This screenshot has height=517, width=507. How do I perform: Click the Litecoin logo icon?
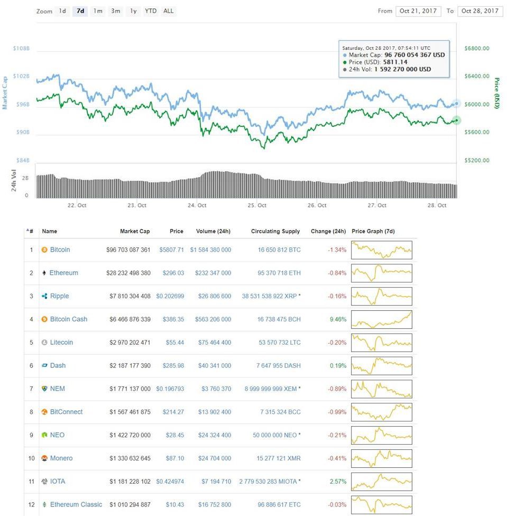tap(44, 343)
